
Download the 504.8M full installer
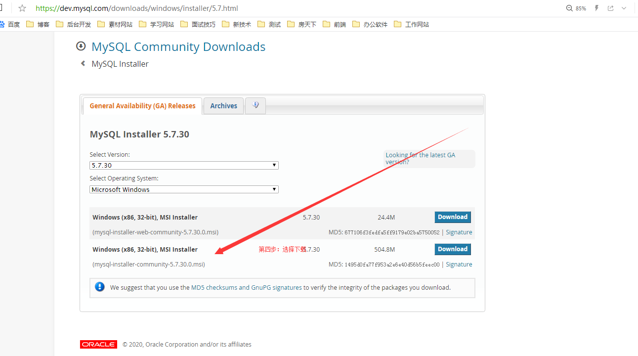(452, 249)
